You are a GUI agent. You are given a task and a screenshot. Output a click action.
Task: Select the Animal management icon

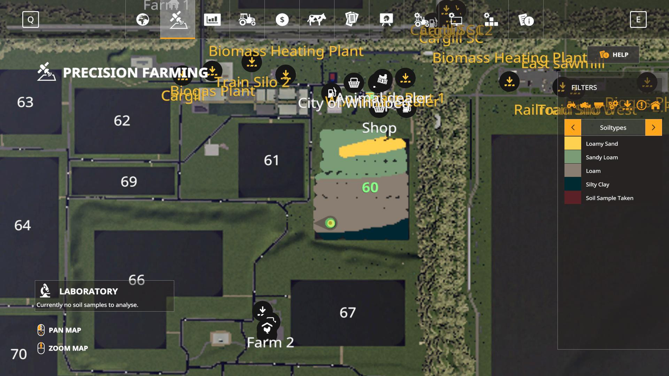317,19
